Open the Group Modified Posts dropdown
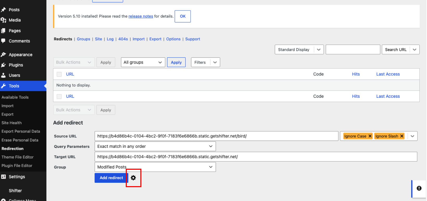This screenshot has width=427, height=201. tap(155, 167)
